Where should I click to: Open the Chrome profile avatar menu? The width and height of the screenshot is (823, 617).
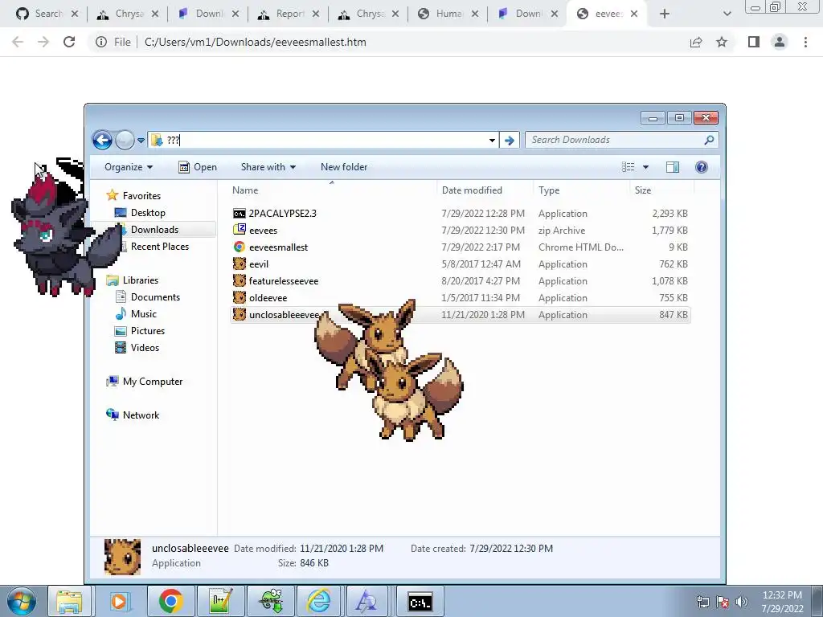[780, 42]
